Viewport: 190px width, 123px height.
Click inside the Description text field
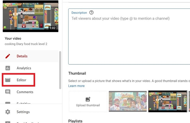pos(129,36)
